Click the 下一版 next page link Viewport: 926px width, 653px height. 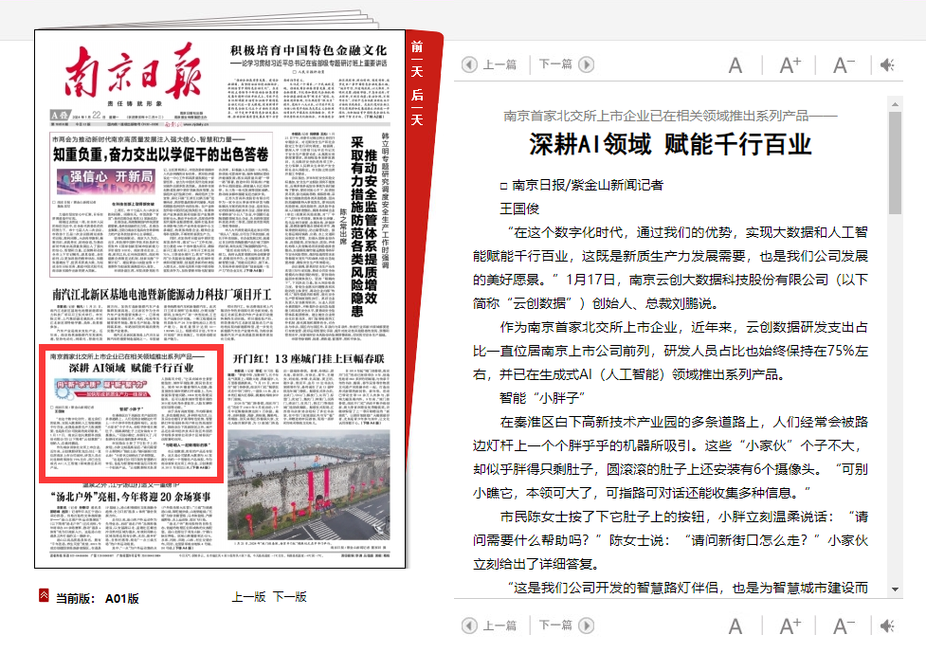[290, 597]
